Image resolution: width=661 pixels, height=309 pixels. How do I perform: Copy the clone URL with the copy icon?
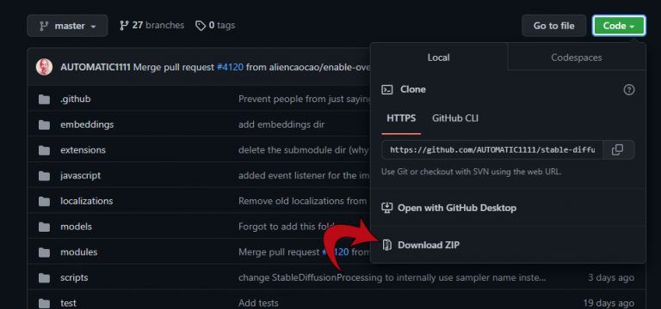pyautogui.click(x=618, y=149)
